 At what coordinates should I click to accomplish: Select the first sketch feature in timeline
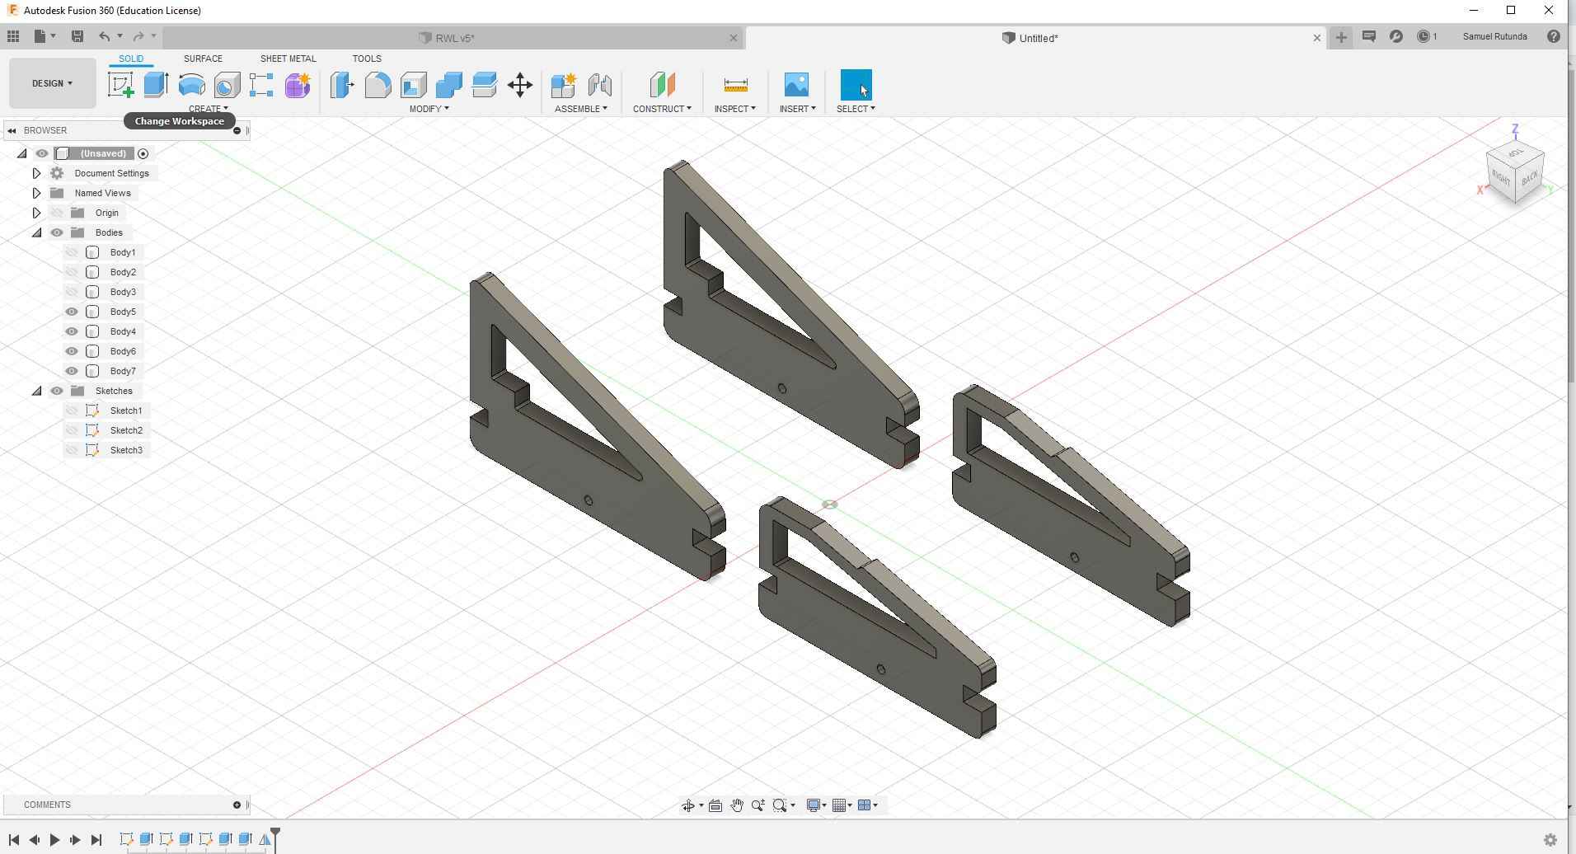click(x=126, y=839)
